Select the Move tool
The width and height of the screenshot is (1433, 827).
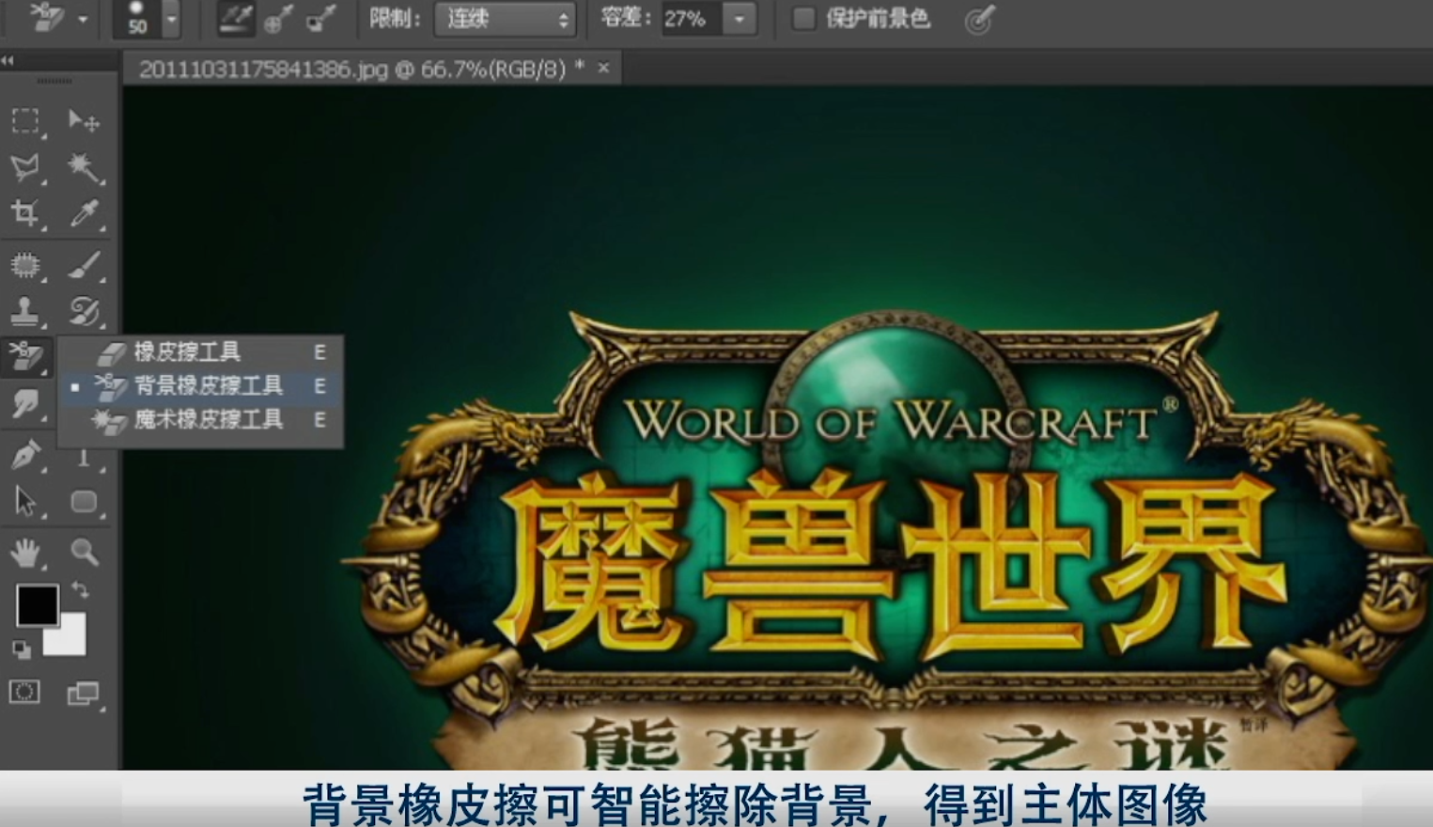point(84,120)
